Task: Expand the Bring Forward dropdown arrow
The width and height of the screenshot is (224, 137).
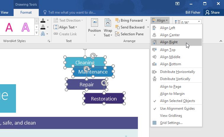Action: coord(146,20)
